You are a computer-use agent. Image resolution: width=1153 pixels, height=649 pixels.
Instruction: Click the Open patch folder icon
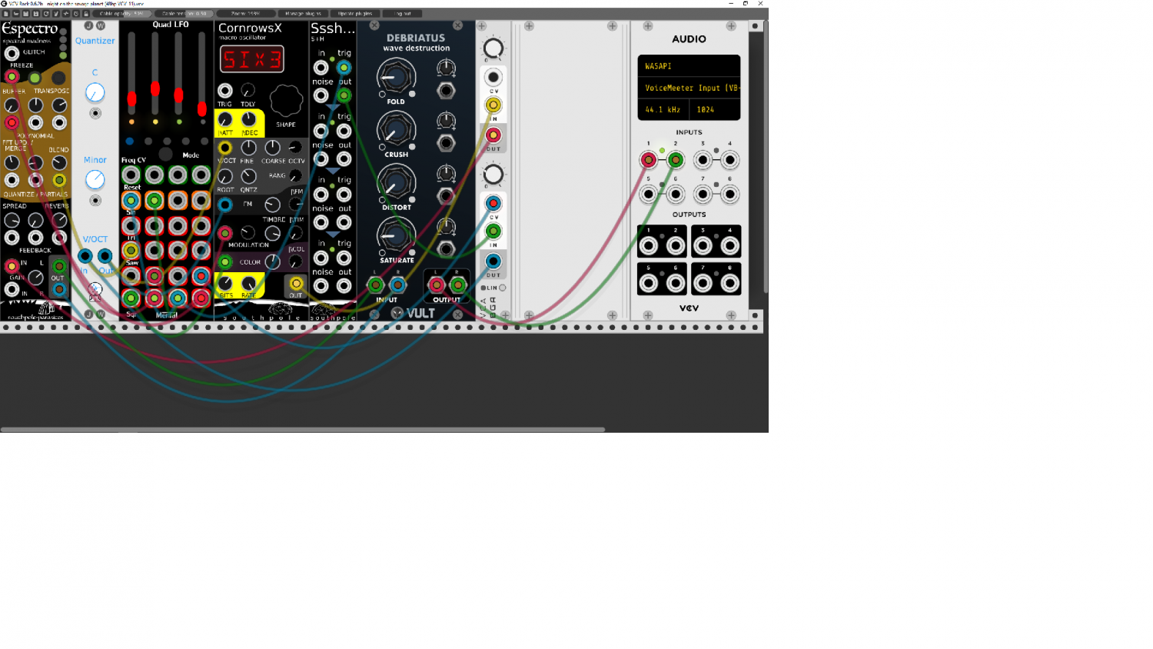16,14
